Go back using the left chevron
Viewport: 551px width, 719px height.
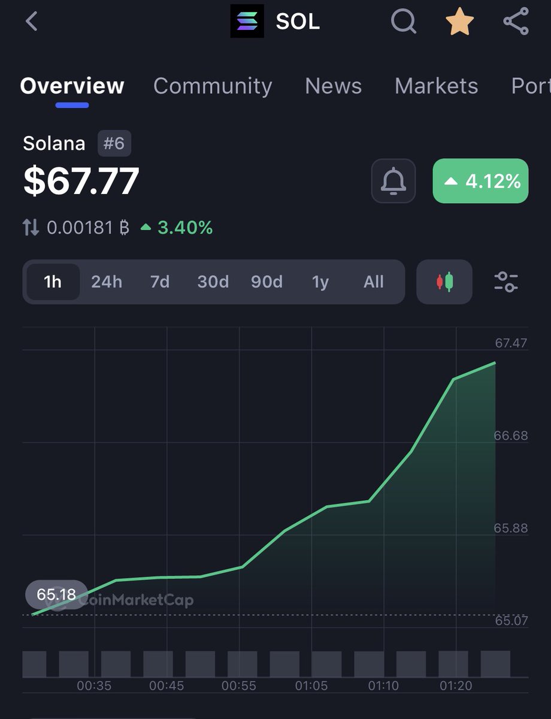pyautogui.click(x=32, y=22)
